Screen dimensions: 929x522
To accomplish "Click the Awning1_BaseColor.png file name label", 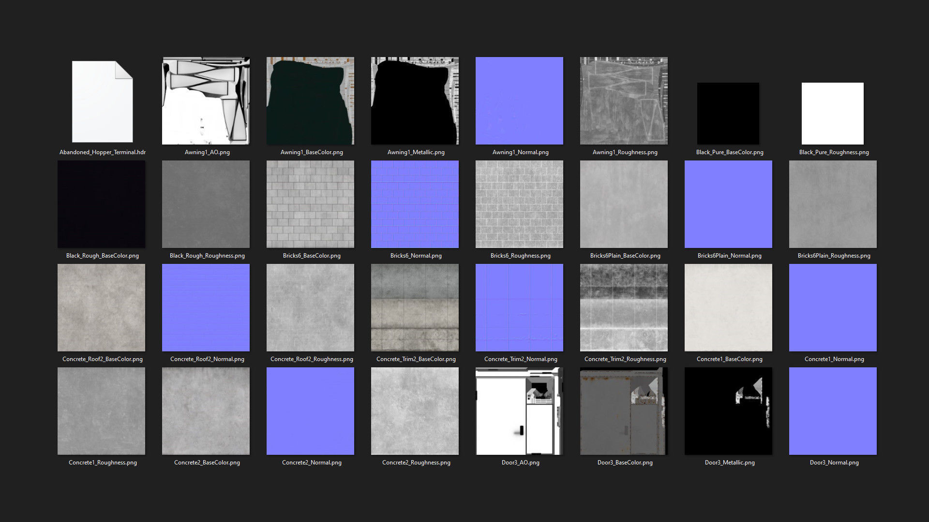I will [312, 152].
